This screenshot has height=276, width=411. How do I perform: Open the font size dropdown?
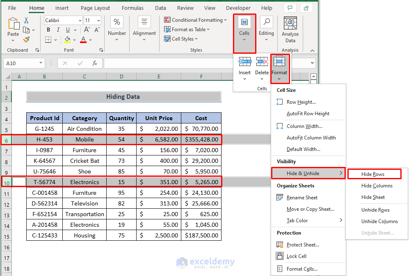coord(97,20)
